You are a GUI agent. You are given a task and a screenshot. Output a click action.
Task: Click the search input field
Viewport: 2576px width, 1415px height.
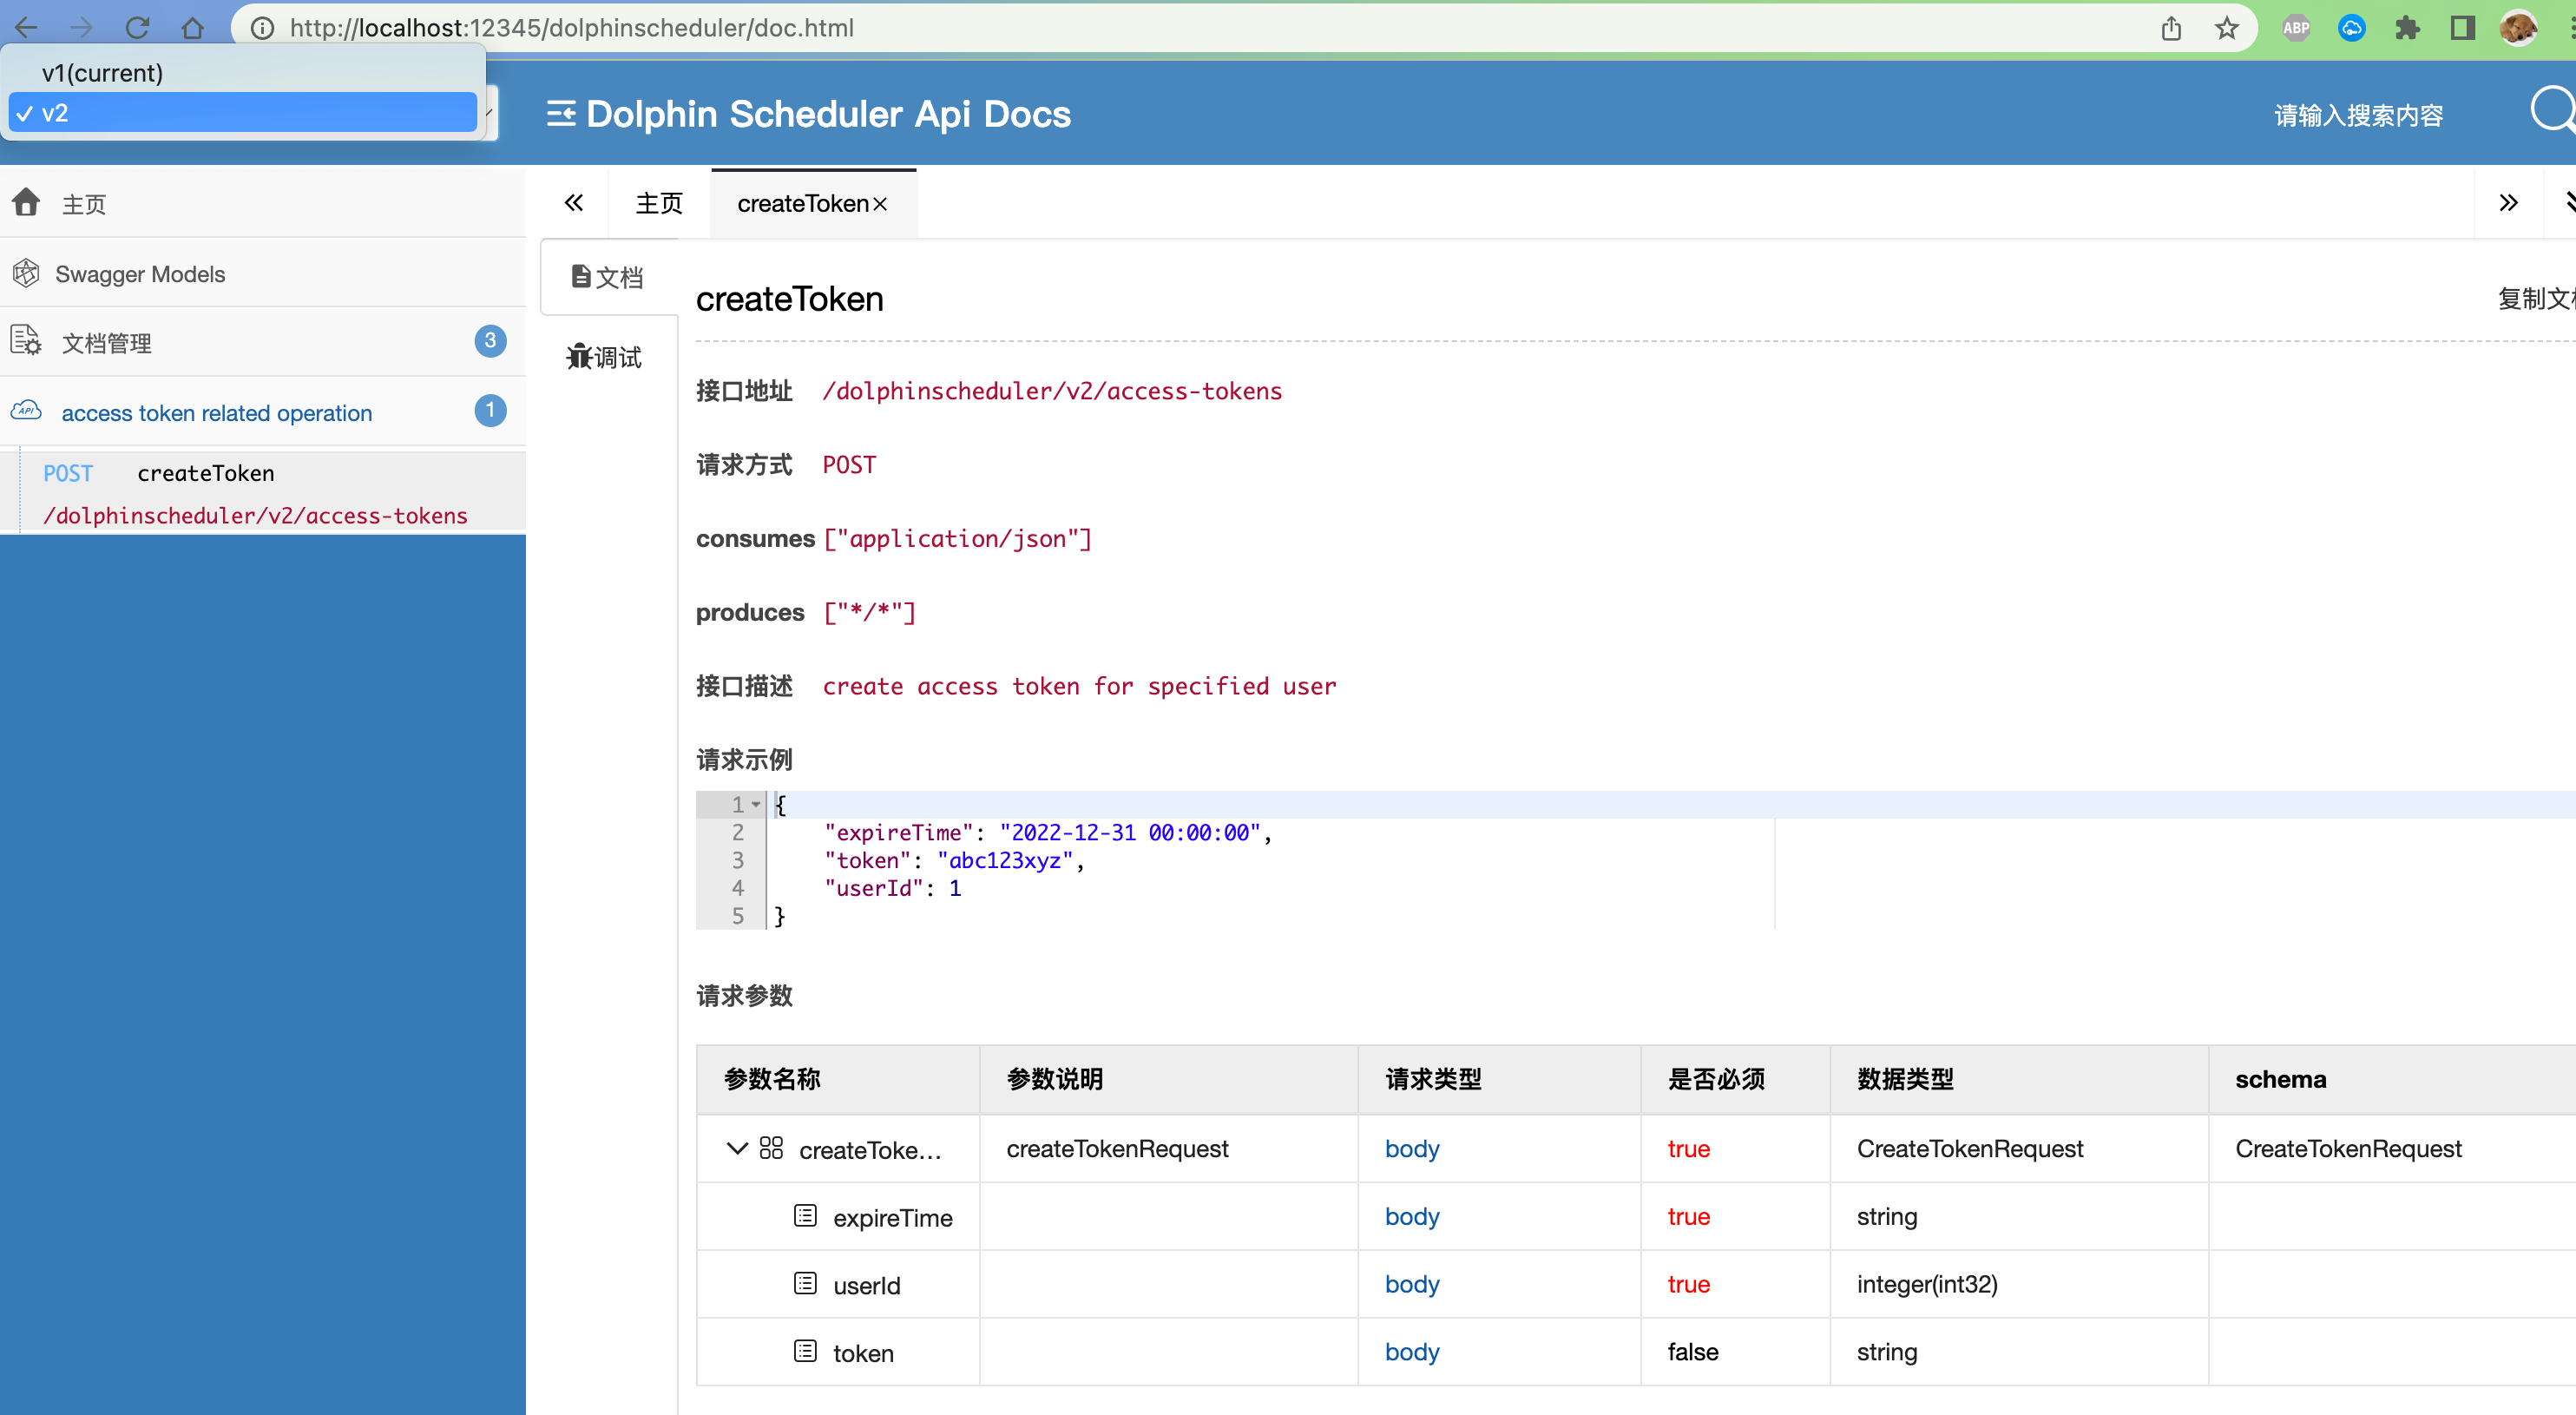point(2358,115)
